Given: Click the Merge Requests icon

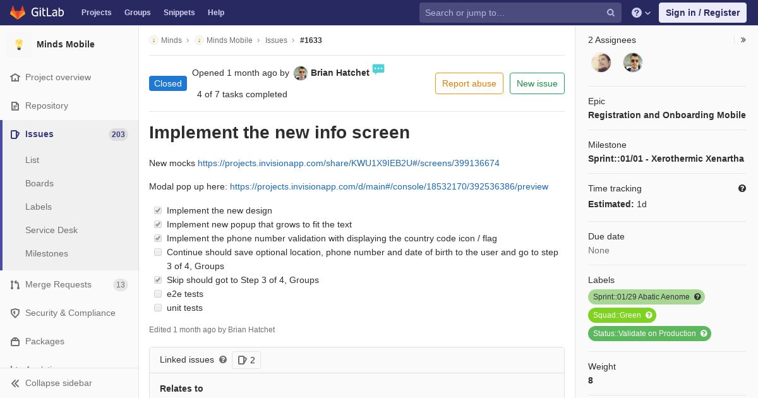Looking at the screenshot, I should [15, 284].
